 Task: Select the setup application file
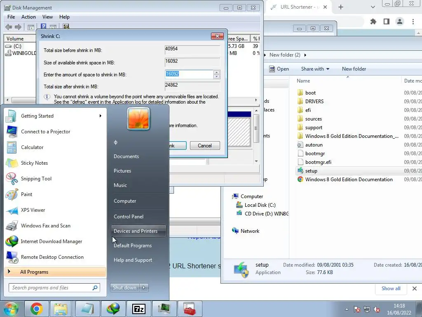(311, 170)
